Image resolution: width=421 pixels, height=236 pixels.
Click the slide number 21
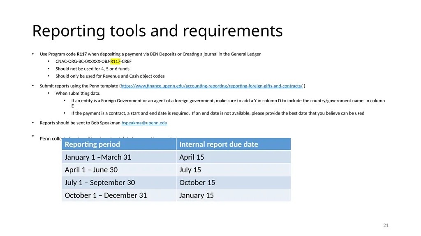coord(386,225)
